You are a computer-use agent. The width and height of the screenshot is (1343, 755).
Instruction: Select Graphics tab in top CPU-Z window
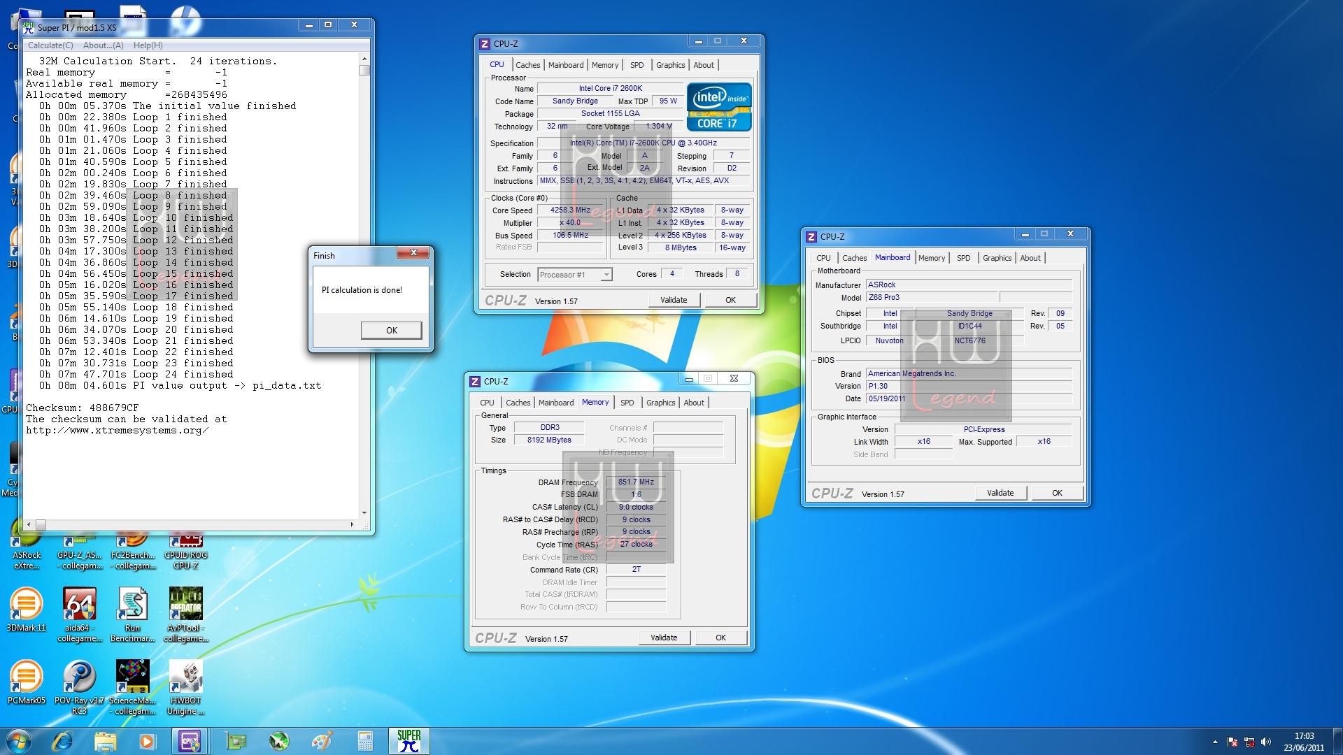[670, 65]
